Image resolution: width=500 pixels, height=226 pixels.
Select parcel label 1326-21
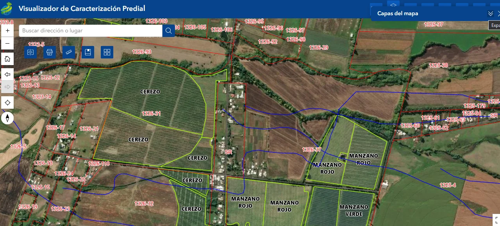tap(89, 129)
